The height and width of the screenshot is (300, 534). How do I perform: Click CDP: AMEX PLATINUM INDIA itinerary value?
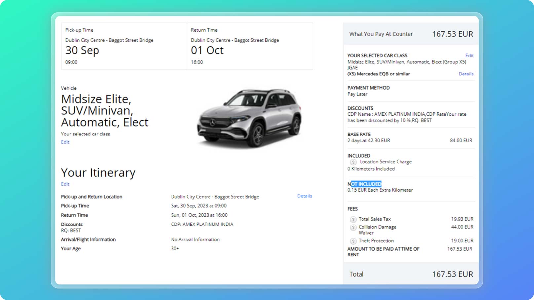[x=202, y=224]
